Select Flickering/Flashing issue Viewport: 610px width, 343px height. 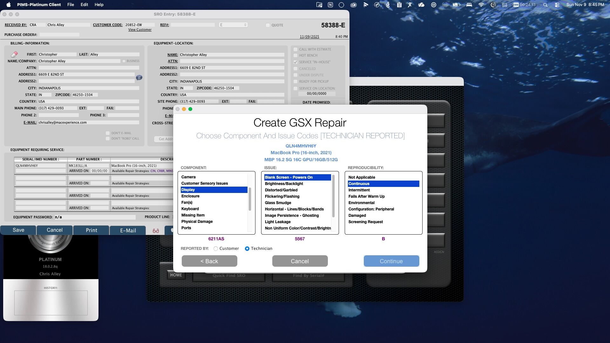[298, 196]
